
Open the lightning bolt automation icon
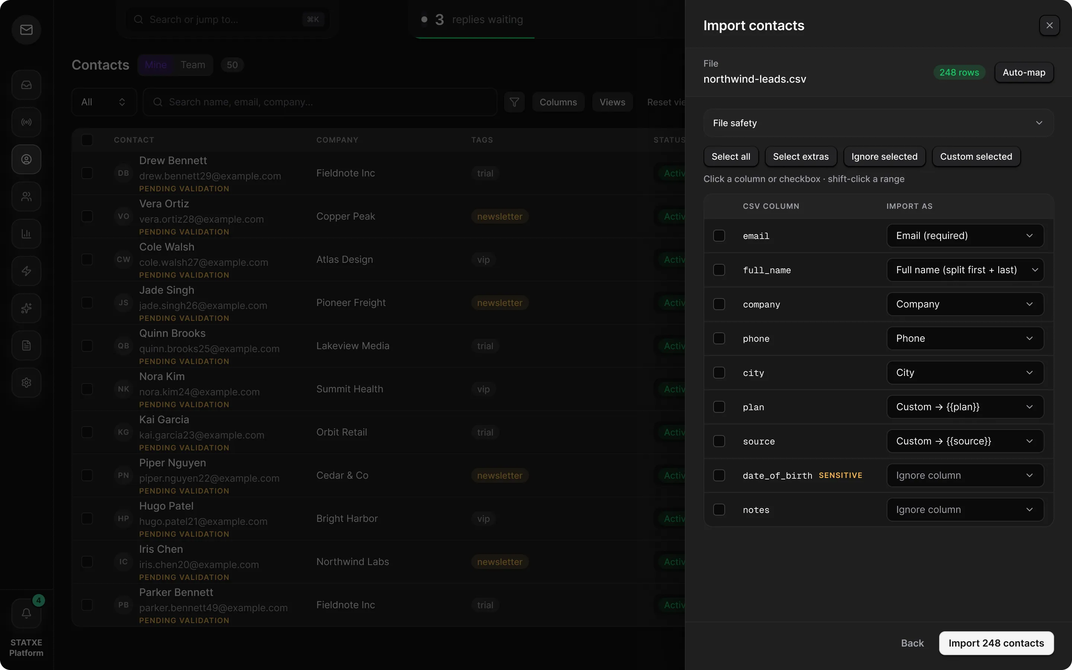click(26, 271)
